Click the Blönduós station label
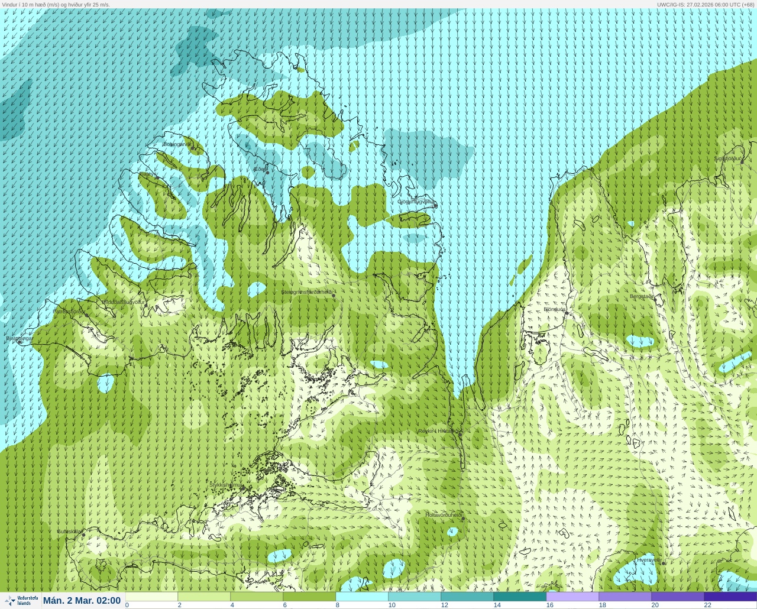The height and width of the screenshot is (609, 757). 555,309
